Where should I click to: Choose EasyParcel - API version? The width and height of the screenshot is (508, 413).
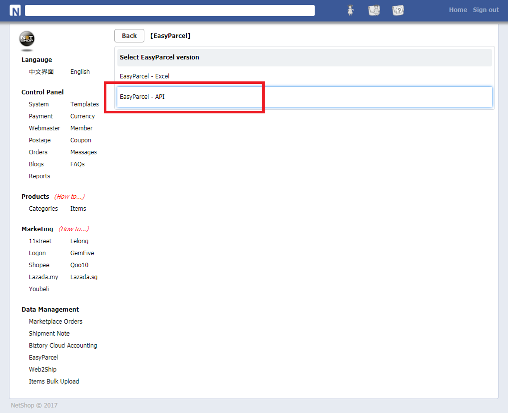(305, 96)
